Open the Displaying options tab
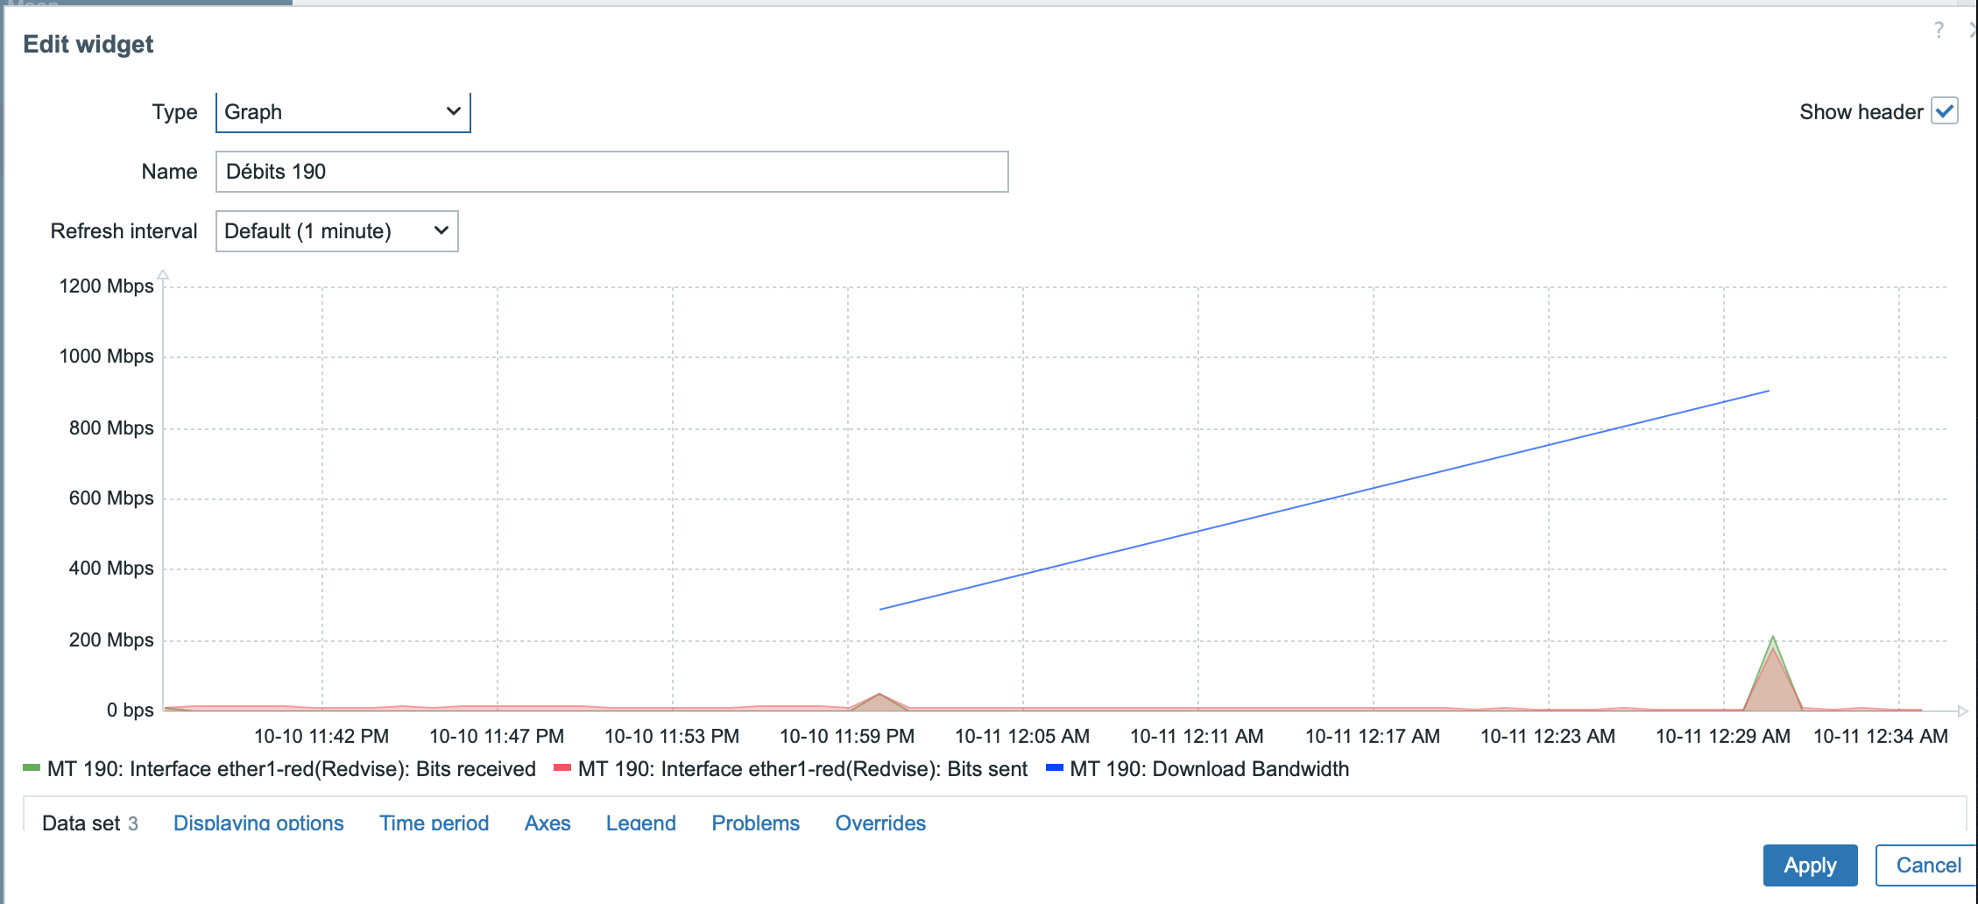 pos(258,823)
